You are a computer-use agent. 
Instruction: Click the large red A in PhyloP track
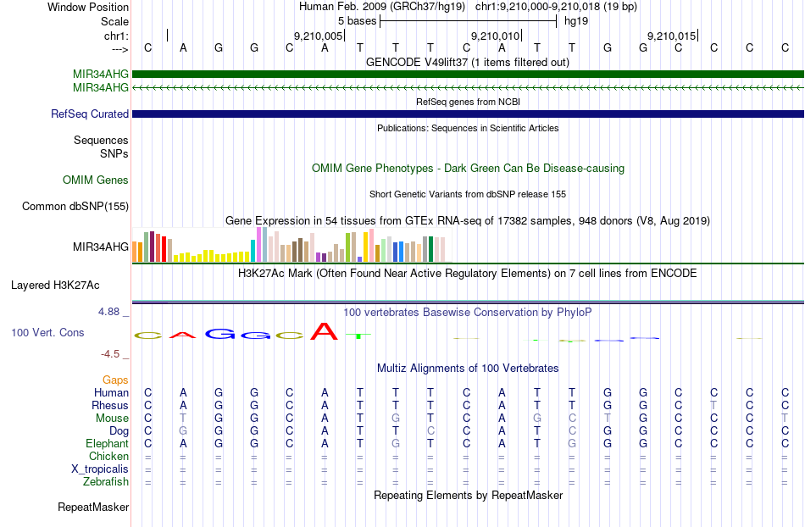pyautogui.click(x=325, y=331)
